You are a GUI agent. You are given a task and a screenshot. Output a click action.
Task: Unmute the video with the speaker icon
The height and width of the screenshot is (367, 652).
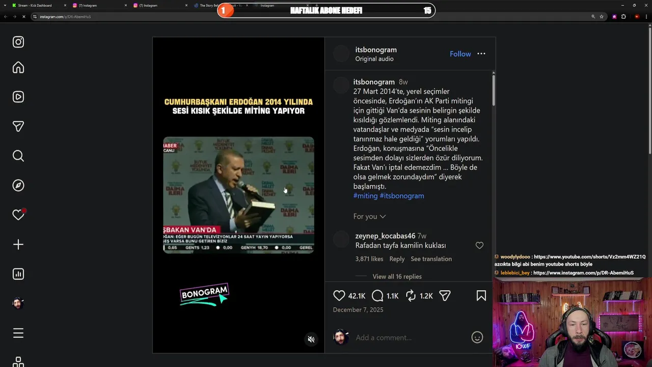click(311, 339)
